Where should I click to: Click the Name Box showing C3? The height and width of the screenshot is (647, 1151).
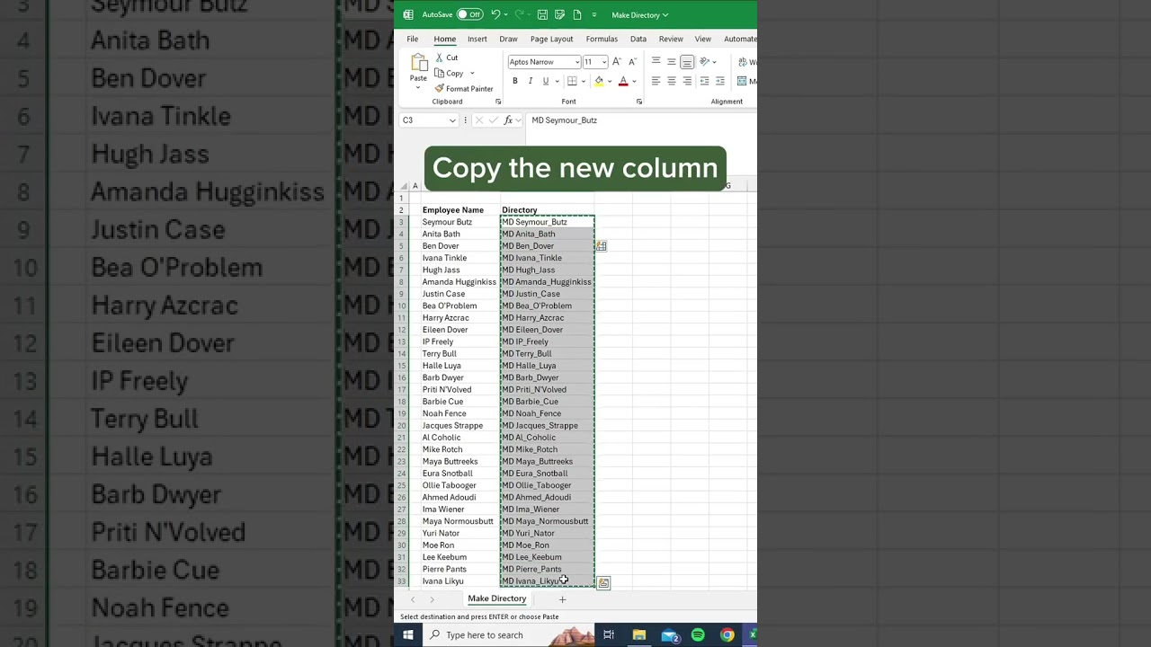424,120
